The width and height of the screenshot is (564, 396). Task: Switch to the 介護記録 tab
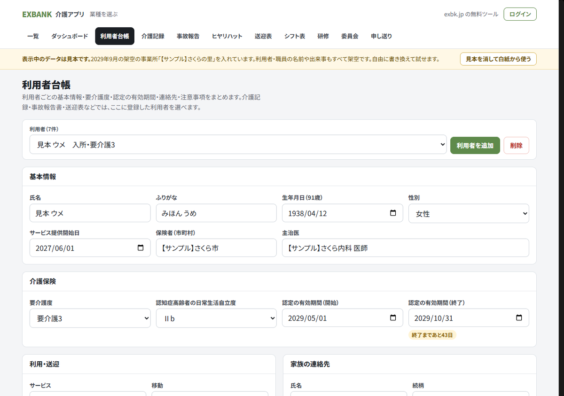pyautogui.click(x=153, y=36)
